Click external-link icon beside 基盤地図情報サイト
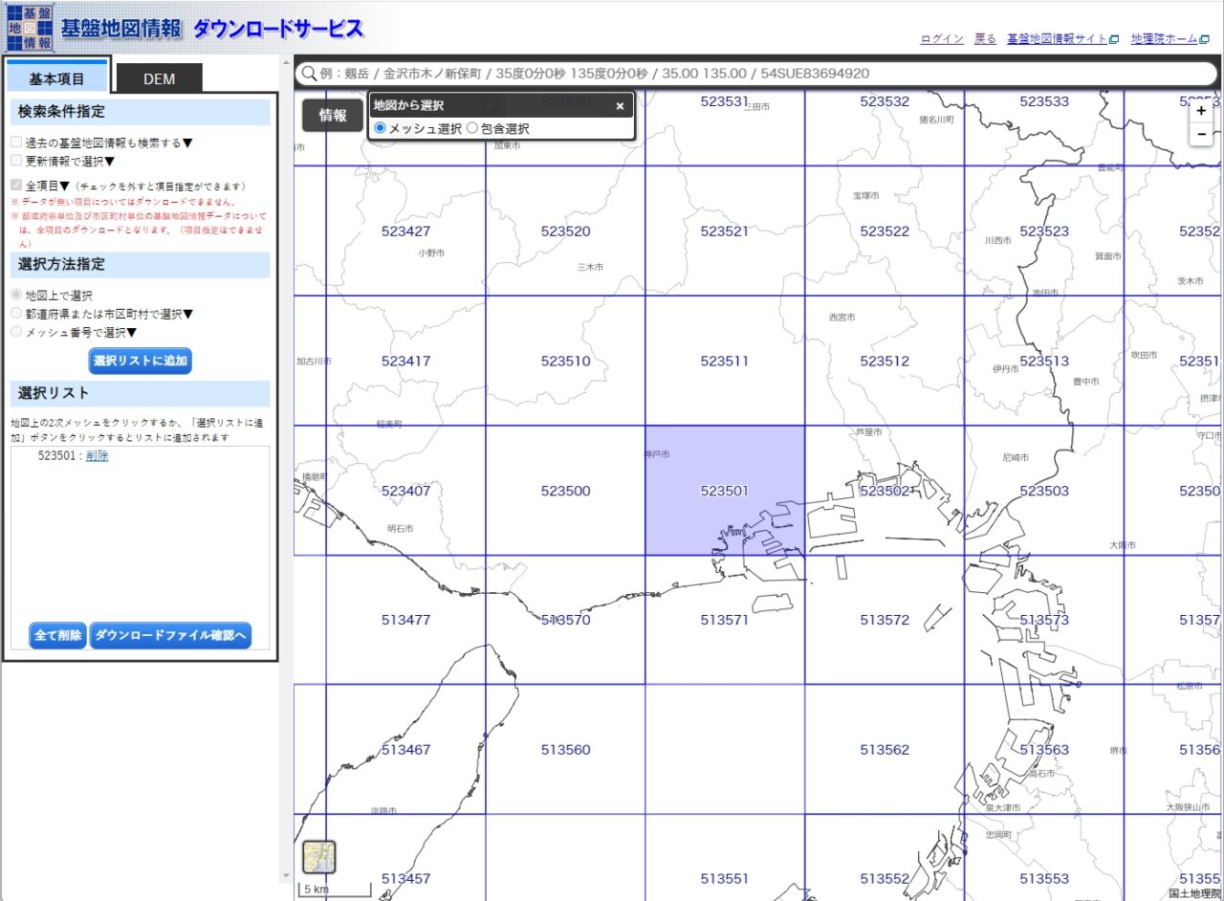1224x901 pixels. point(1115,39)
